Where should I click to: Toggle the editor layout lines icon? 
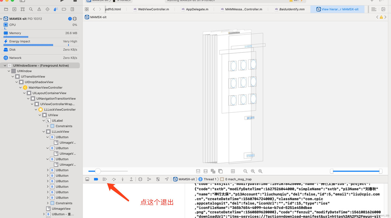[x=374, y=9]
